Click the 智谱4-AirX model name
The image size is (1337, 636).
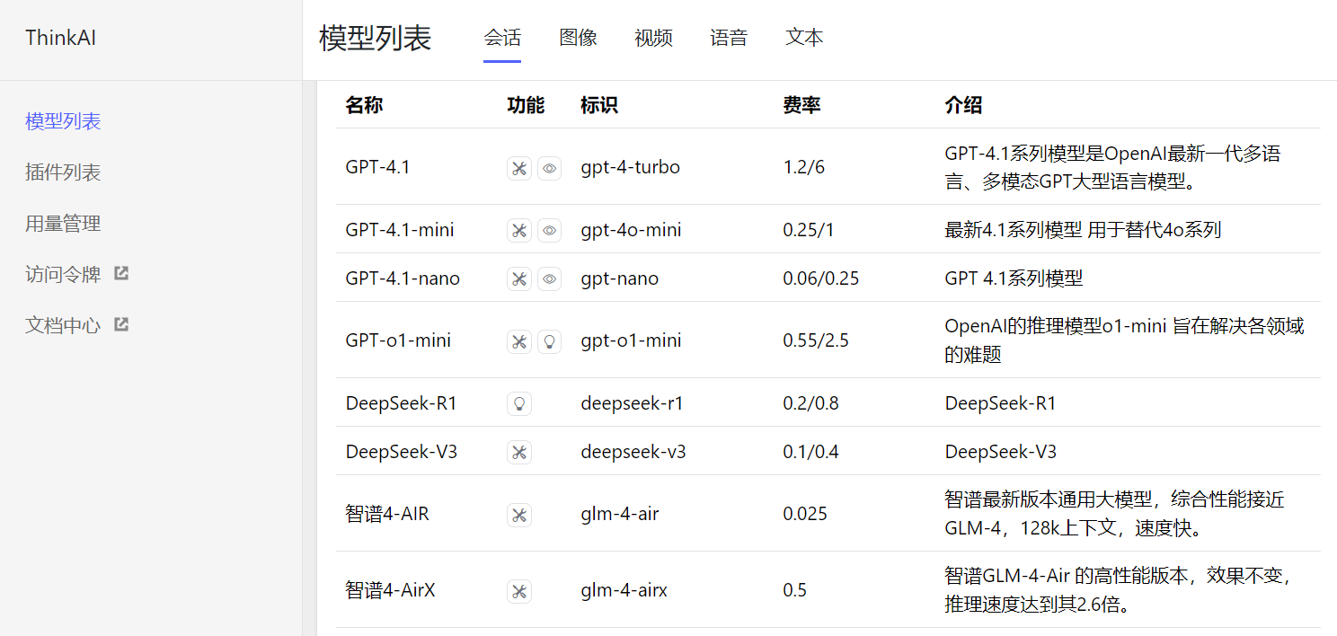(390, 590)
